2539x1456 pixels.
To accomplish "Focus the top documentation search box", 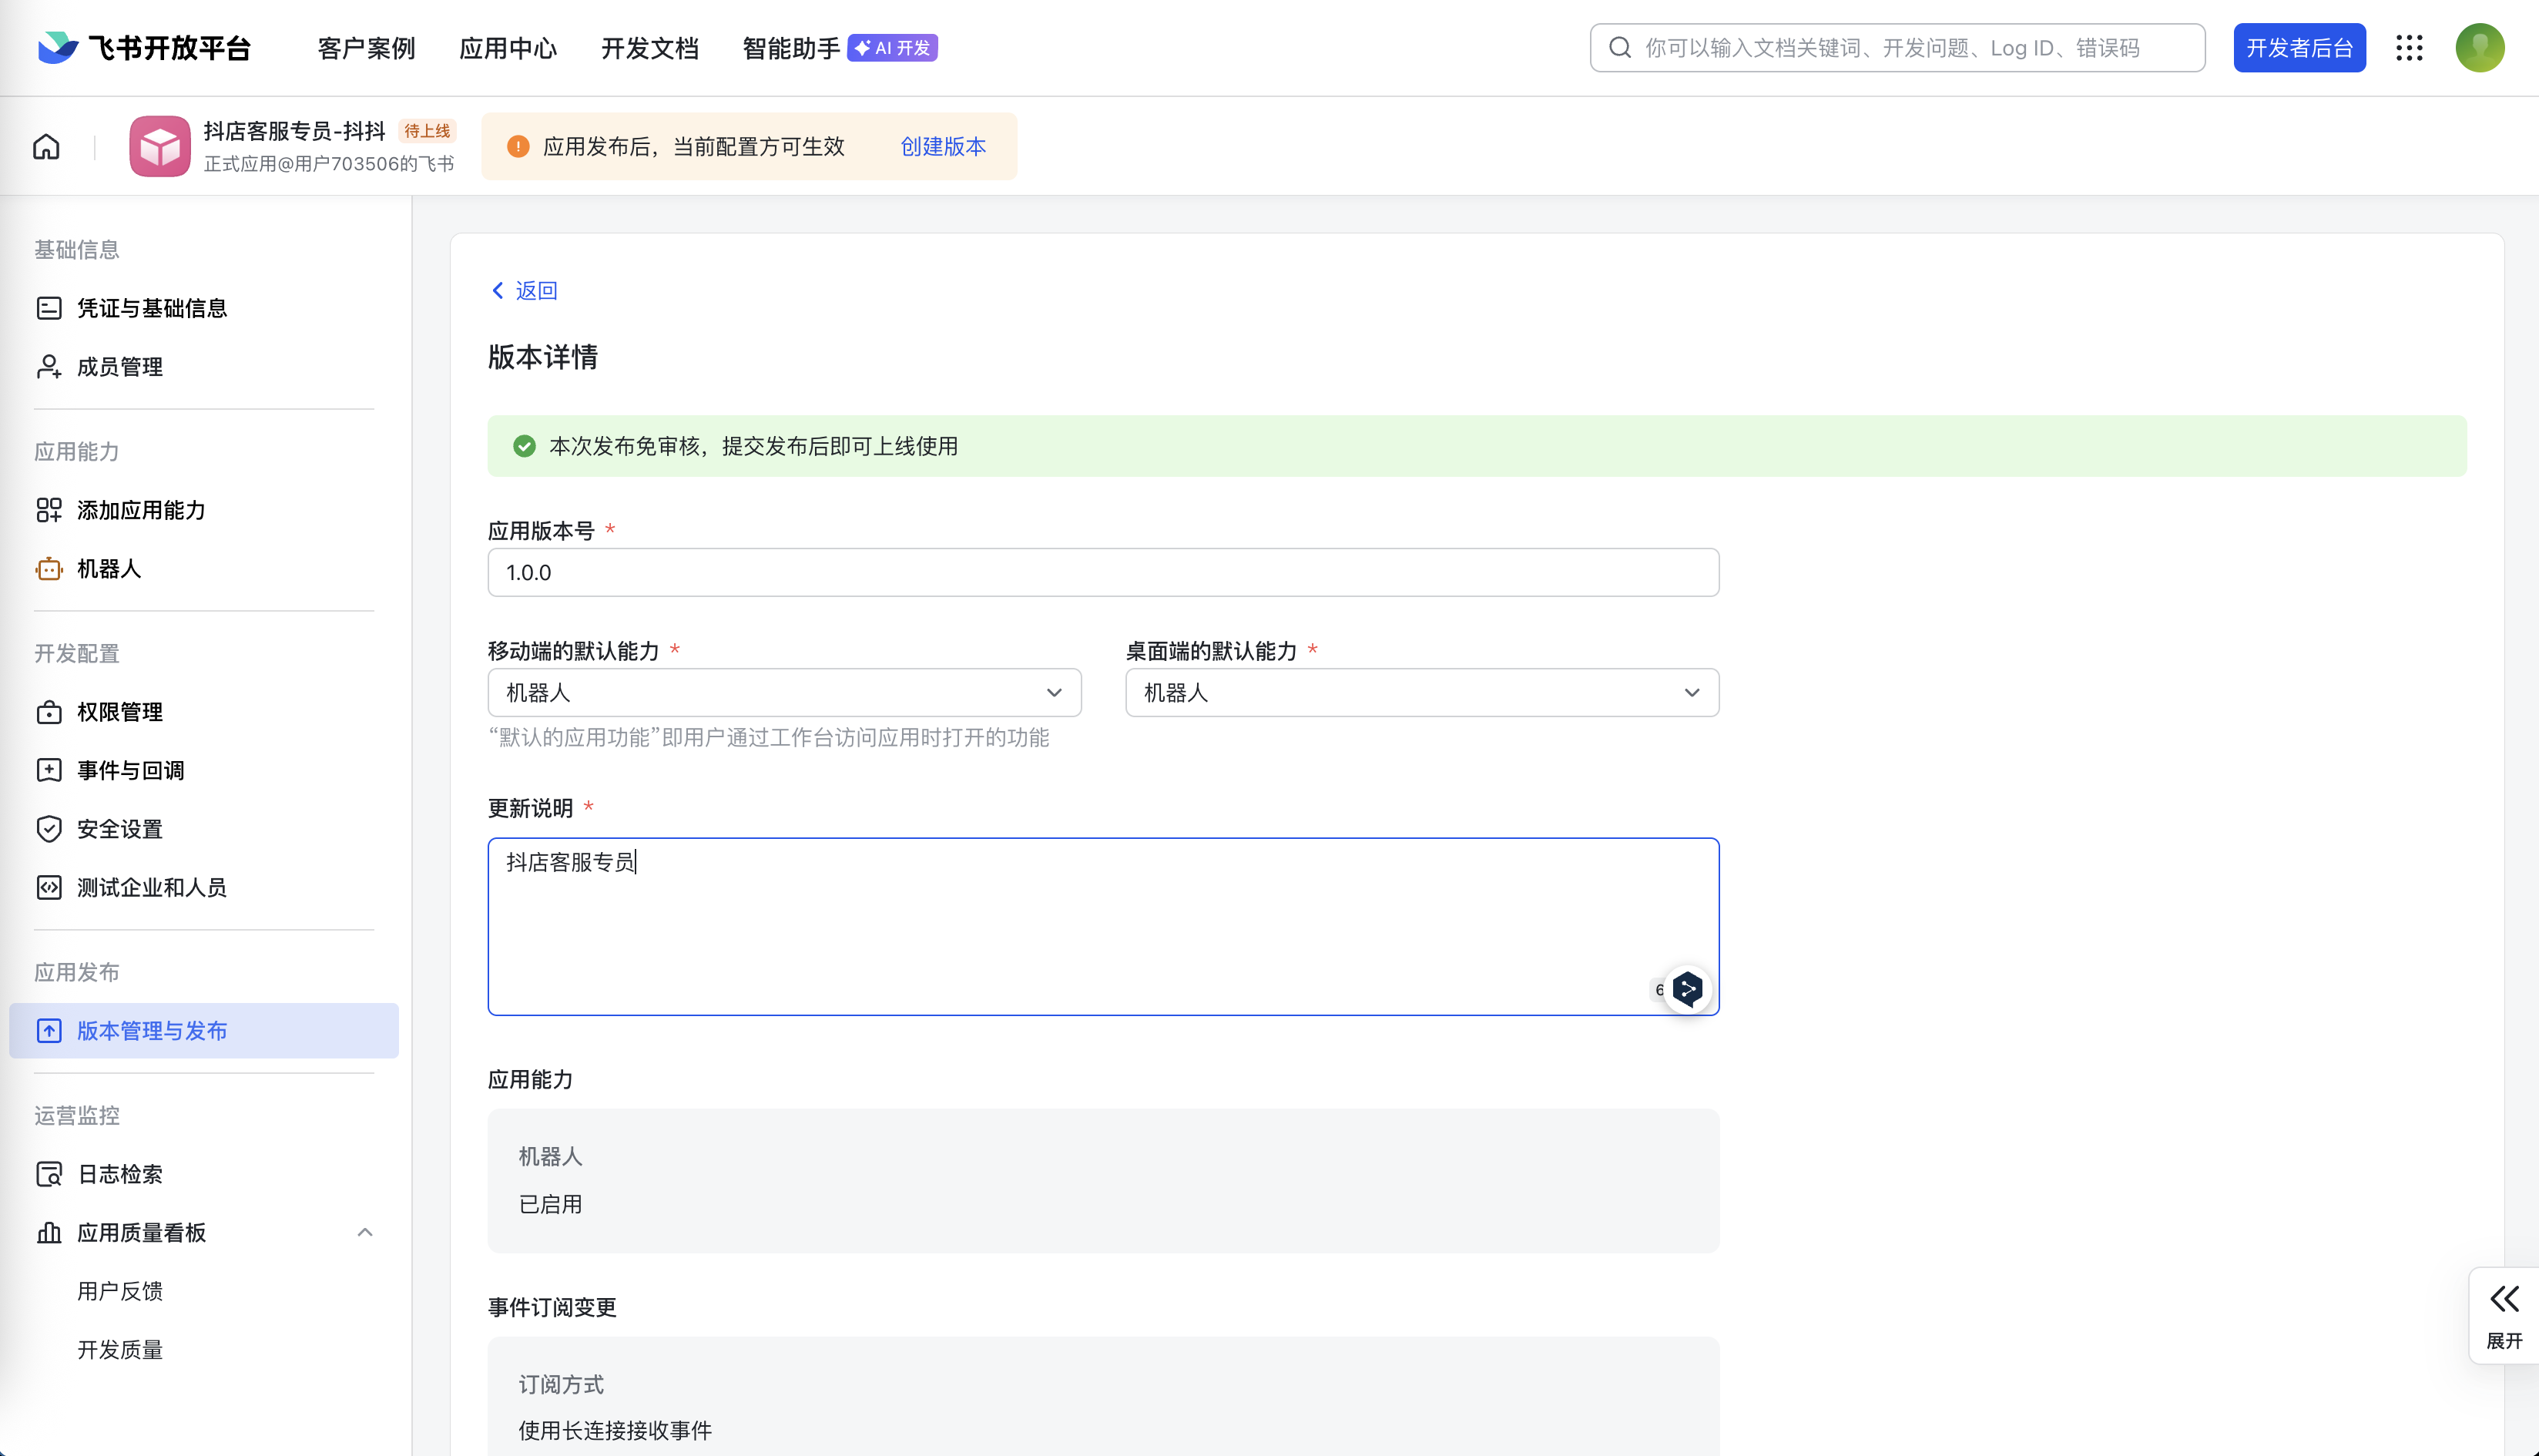I will (x=1897, y=48).
